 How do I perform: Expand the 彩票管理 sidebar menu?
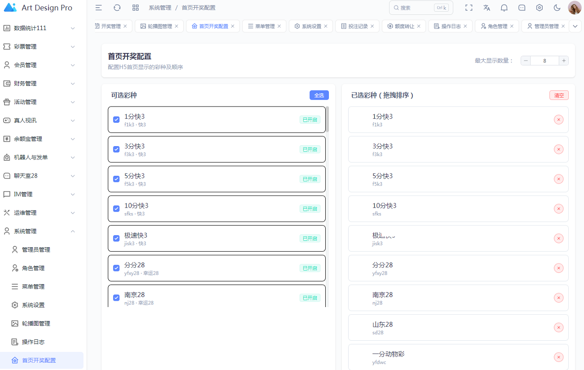tap(43, 47)
